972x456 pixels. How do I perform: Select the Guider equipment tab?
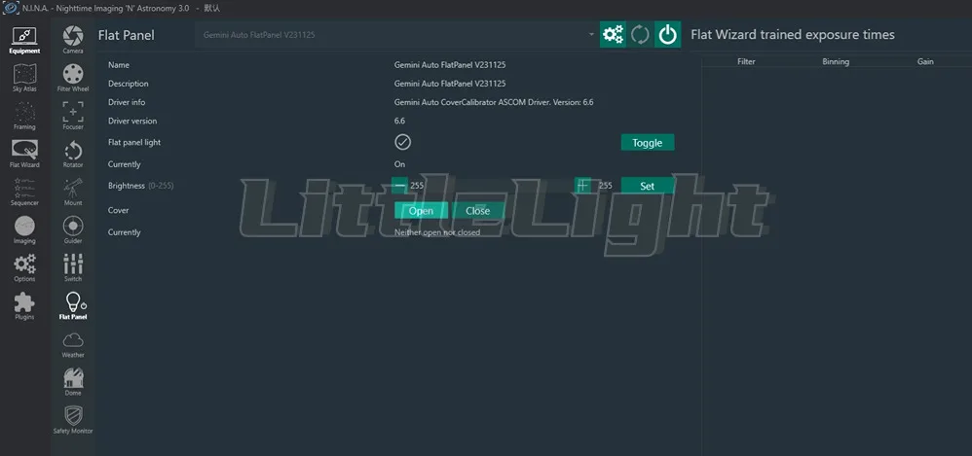tap(73, 230)
